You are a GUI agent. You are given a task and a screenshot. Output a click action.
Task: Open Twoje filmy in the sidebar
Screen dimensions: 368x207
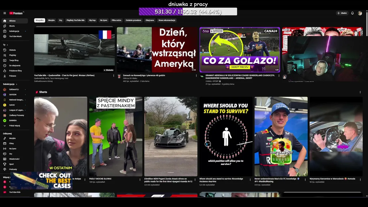(x=15, y=60)
